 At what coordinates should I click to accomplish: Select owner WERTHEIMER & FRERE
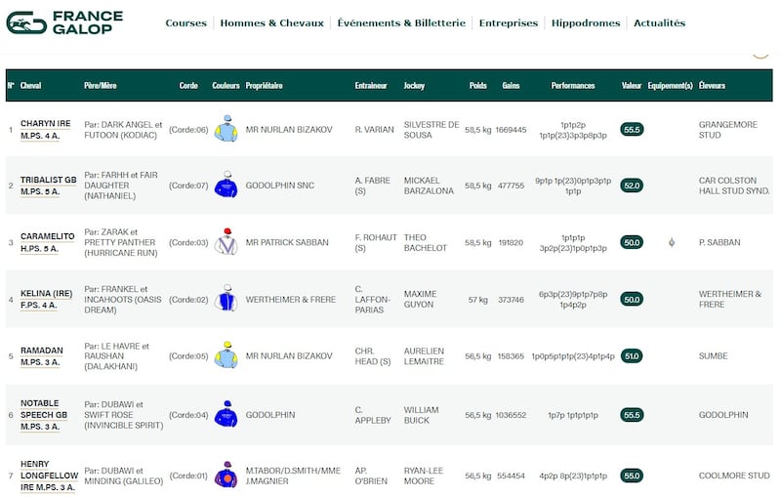point(290,300)
